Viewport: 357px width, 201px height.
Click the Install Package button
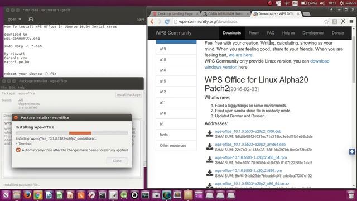pyautogui.click(x=128, y=95)
